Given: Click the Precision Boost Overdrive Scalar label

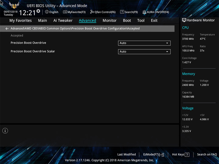Looking at the screenshot, I should coord(33,51).
